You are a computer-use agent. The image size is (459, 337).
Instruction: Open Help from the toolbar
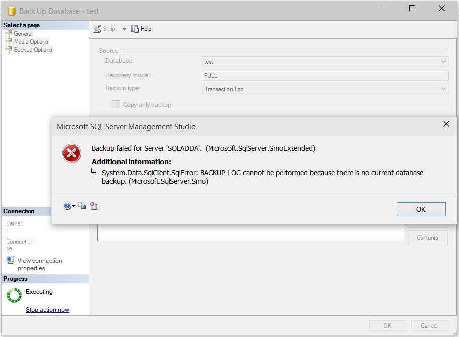coord(141,29)
